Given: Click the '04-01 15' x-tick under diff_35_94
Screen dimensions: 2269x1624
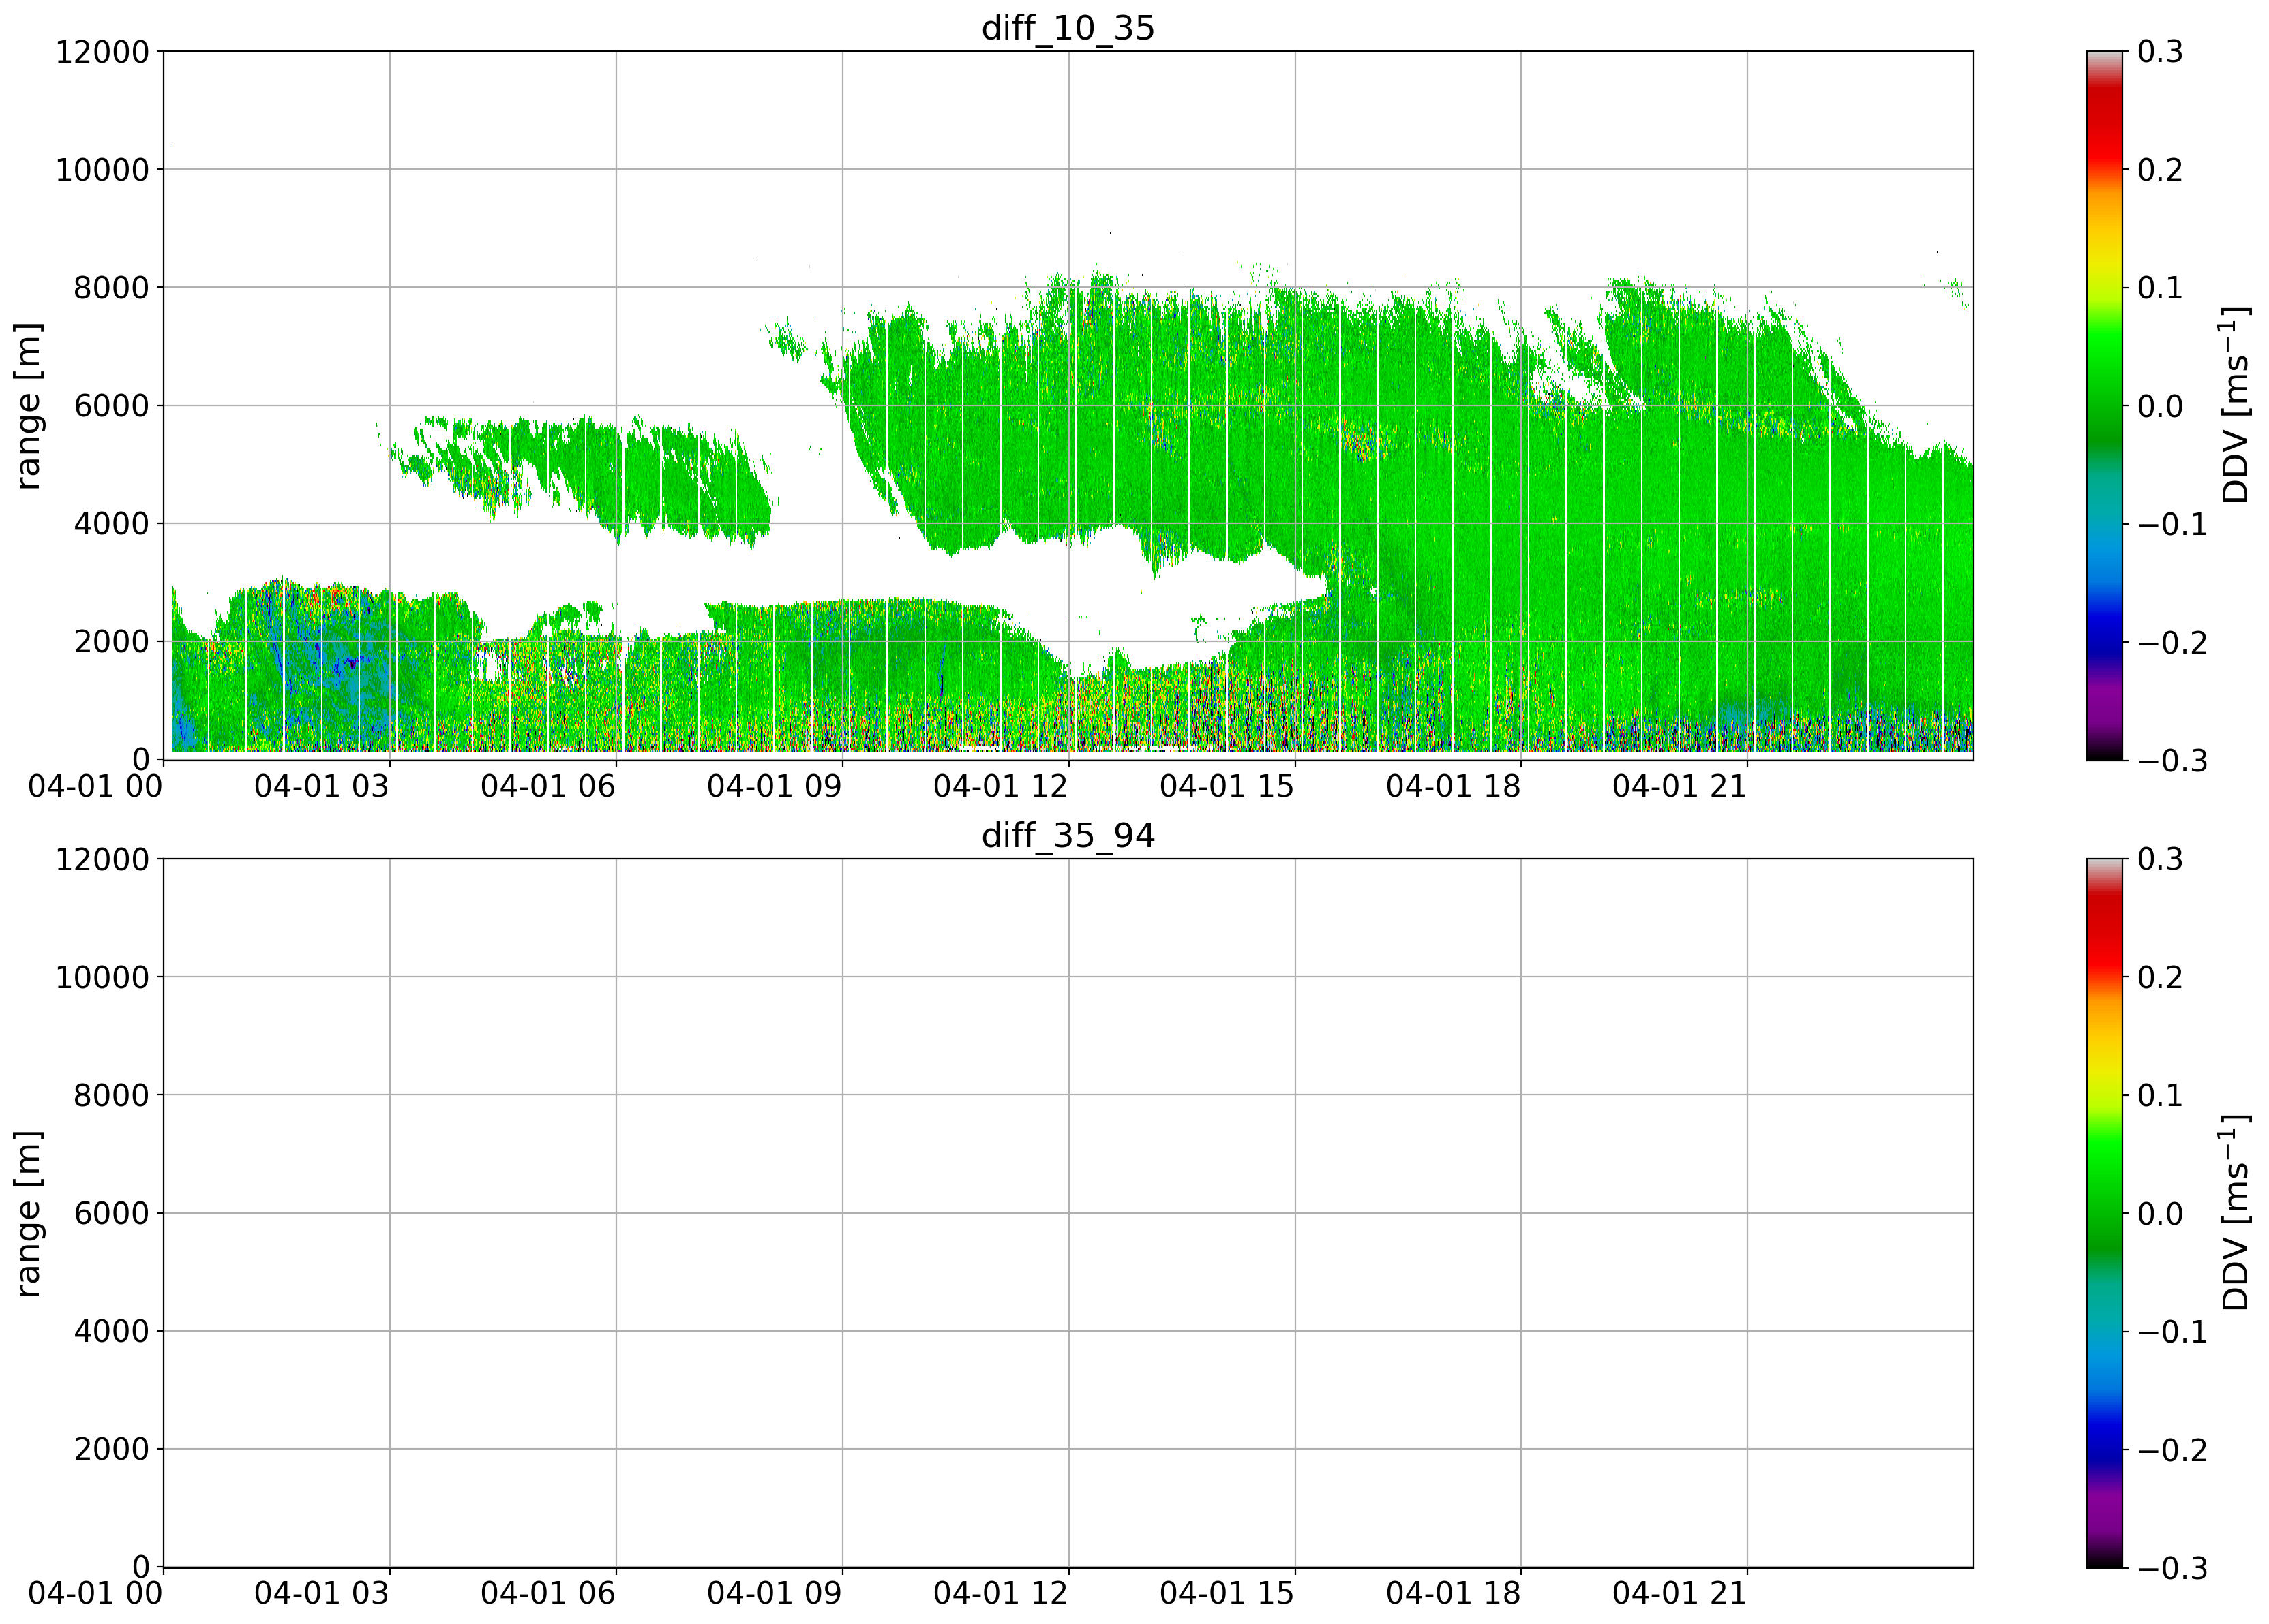Looking at the screenshot, I should 1227,1594.
